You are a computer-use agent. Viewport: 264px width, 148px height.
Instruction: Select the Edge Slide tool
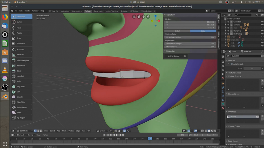tap(22, 102)
